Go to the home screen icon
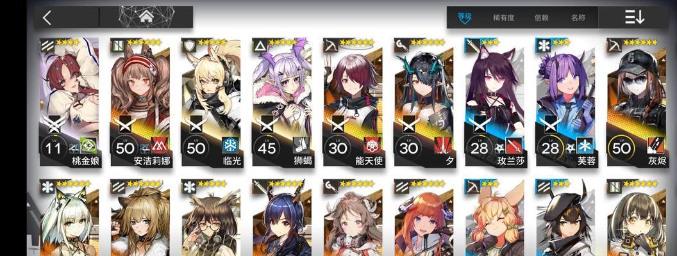677x256 pixels. click(146, 17)
